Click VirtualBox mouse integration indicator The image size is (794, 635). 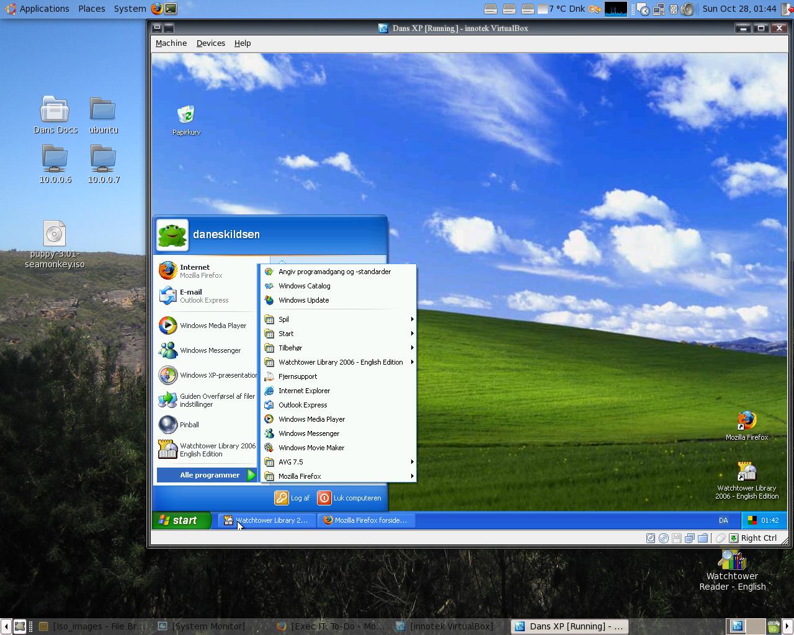coord(720,538)
